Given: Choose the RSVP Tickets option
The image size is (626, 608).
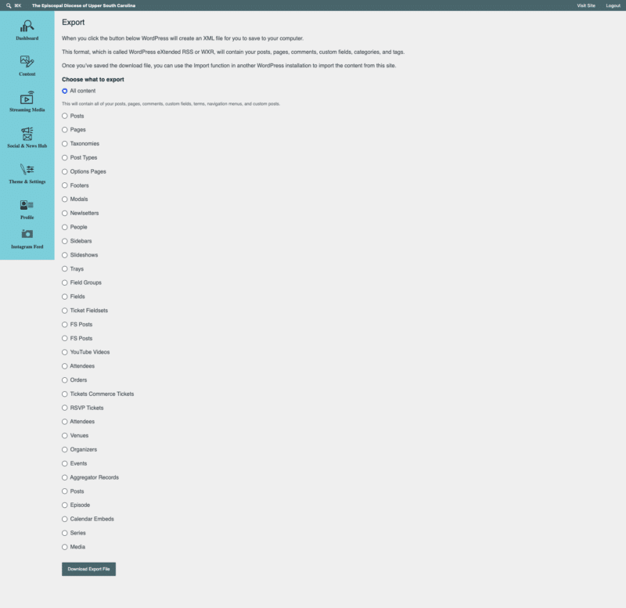Looking at the screenshot, I should coord(65,408).
